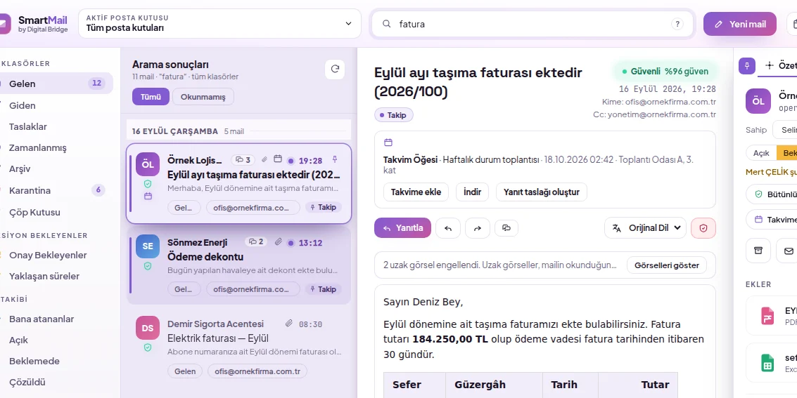The image size is (797, 398).
Task: Click the reply-all arrow icon button
Action: coord(448,228)
